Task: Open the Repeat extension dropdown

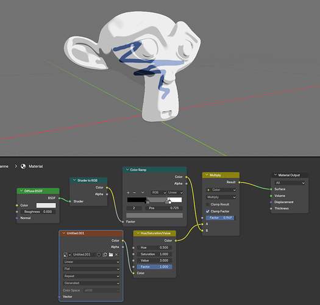Action: pyautogui.click(x=91, y=276)
